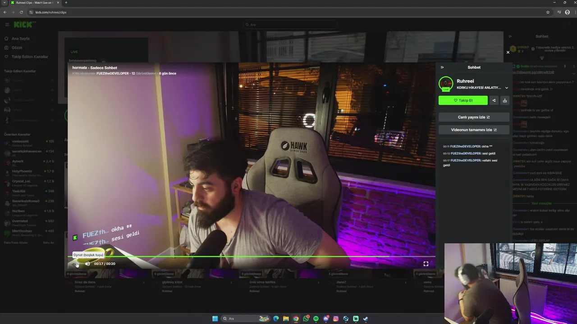This screenshot has height=324, width=577.
Task: Seek on the green clip progress bar
Action: [x=252, y=256]
